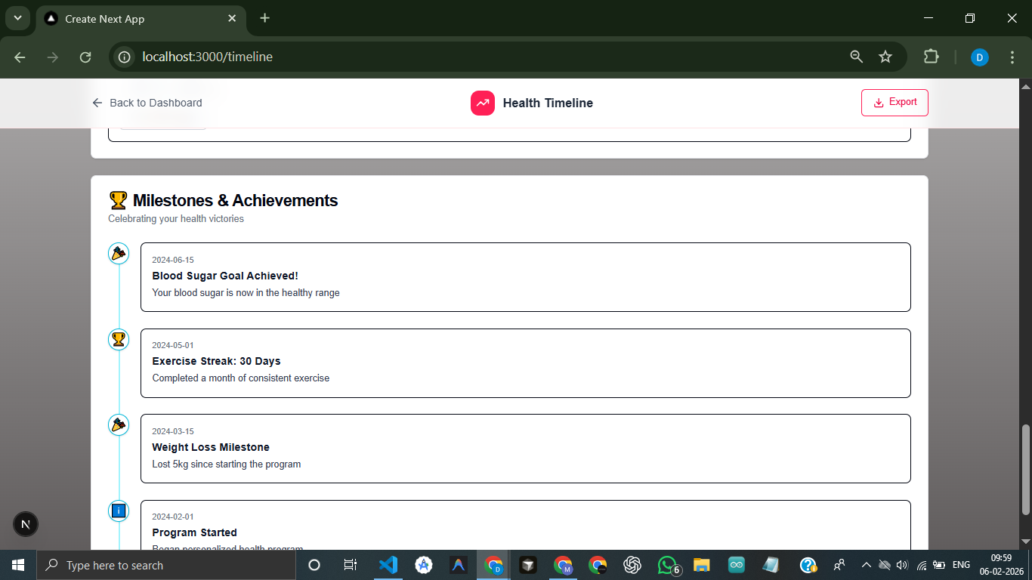Open the Chrome three-dot menu
Viewport: 1032px width, 580px height.
coord(1012,57)
